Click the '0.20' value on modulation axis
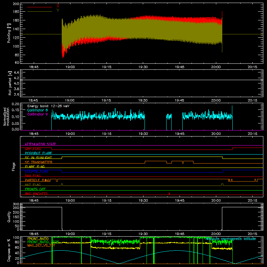The width and height of the screenshot is (267, 267). click(15, 104)
